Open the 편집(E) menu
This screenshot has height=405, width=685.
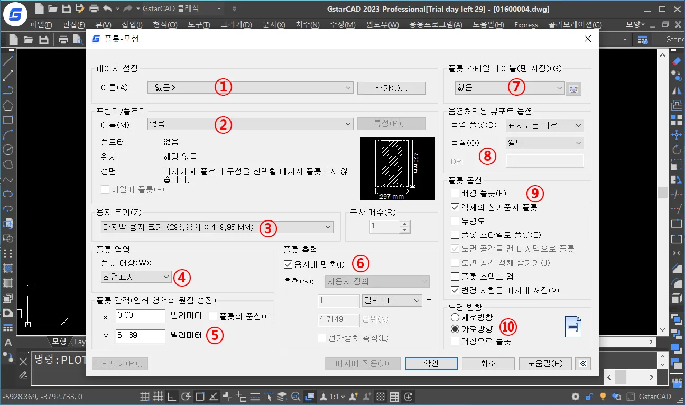(x=73, y=25)
